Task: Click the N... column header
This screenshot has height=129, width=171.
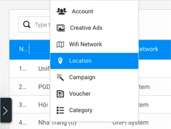Action: click(x=23, y=49)
